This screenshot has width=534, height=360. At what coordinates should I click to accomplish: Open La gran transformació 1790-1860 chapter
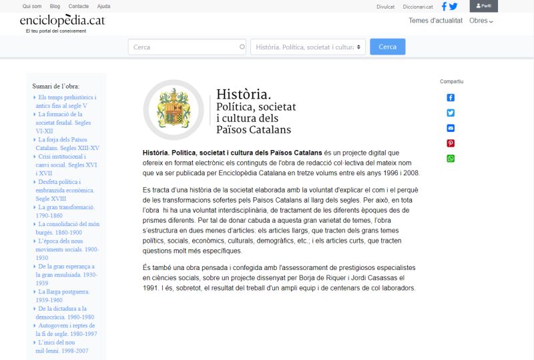pos(65,211)
